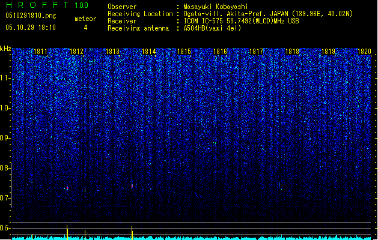
Task: Click the 1814 time marker
Action: (149, 52)
